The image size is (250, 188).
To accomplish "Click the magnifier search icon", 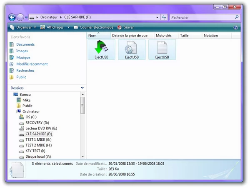I will [237, 17].
